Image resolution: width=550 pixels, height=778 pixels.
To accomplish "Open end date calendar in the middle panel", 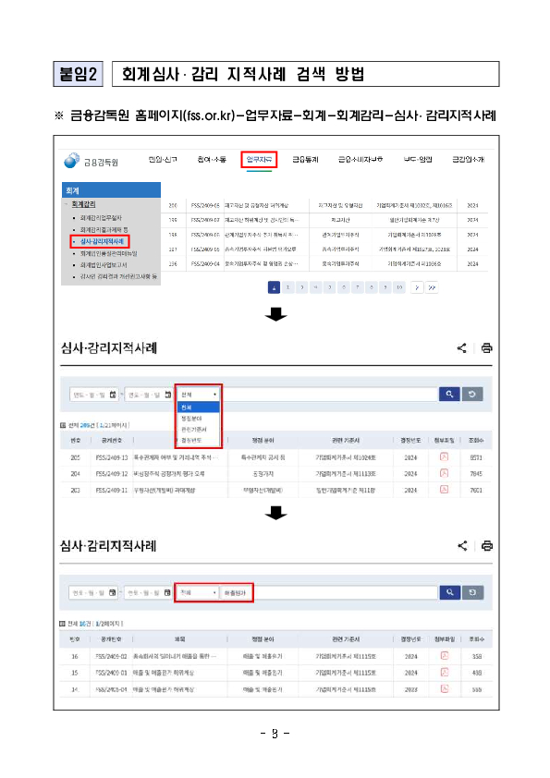I will tap(168, 395).
